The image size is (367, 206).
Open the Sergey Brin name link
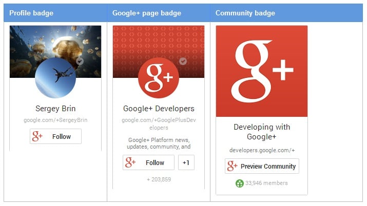coord(55,109)
